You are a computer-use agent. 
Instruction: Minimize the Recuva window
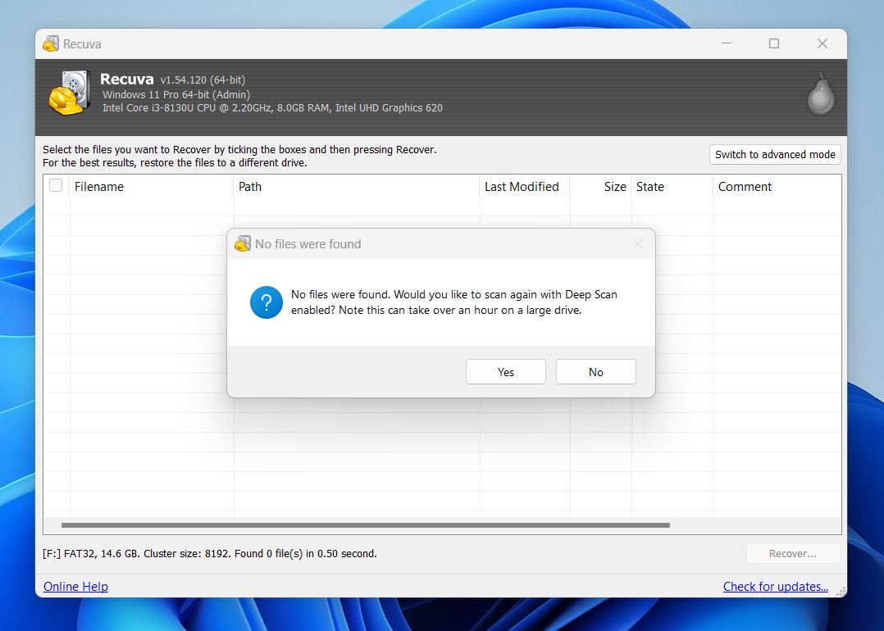coord(727,43)
